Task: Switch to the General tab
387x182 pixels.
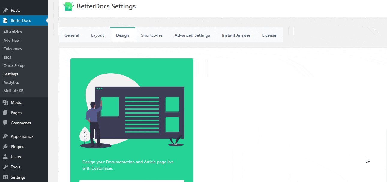Action: tap(72, 35)
